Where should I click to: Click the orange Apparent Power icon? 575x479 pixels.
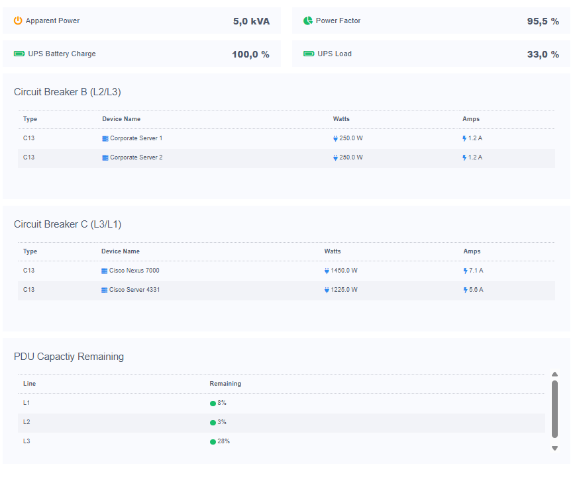point(18,21)
